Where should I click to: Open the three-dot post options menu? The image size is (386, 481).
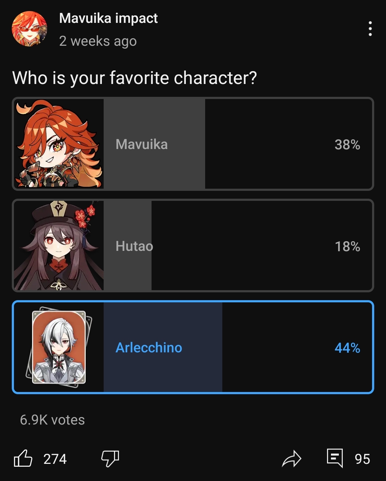[370, 29]
